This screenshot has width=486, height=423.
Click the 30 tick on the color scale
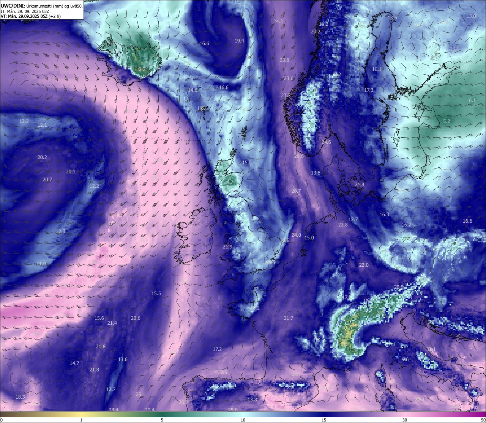tap(405, 420)
